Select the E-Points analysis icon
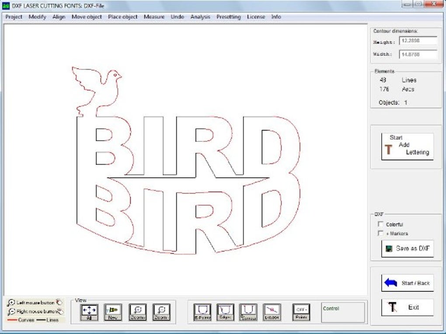This screenshot has height=334, width=446. tap(202, 312)
